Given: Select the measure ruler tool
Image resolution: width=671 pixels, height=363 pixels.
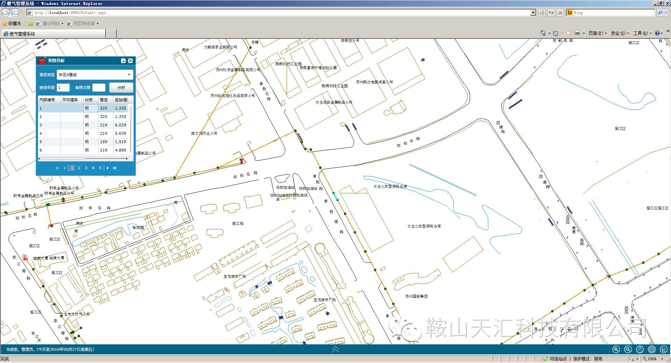Looking at the screenshot, I should click(664, 349).
